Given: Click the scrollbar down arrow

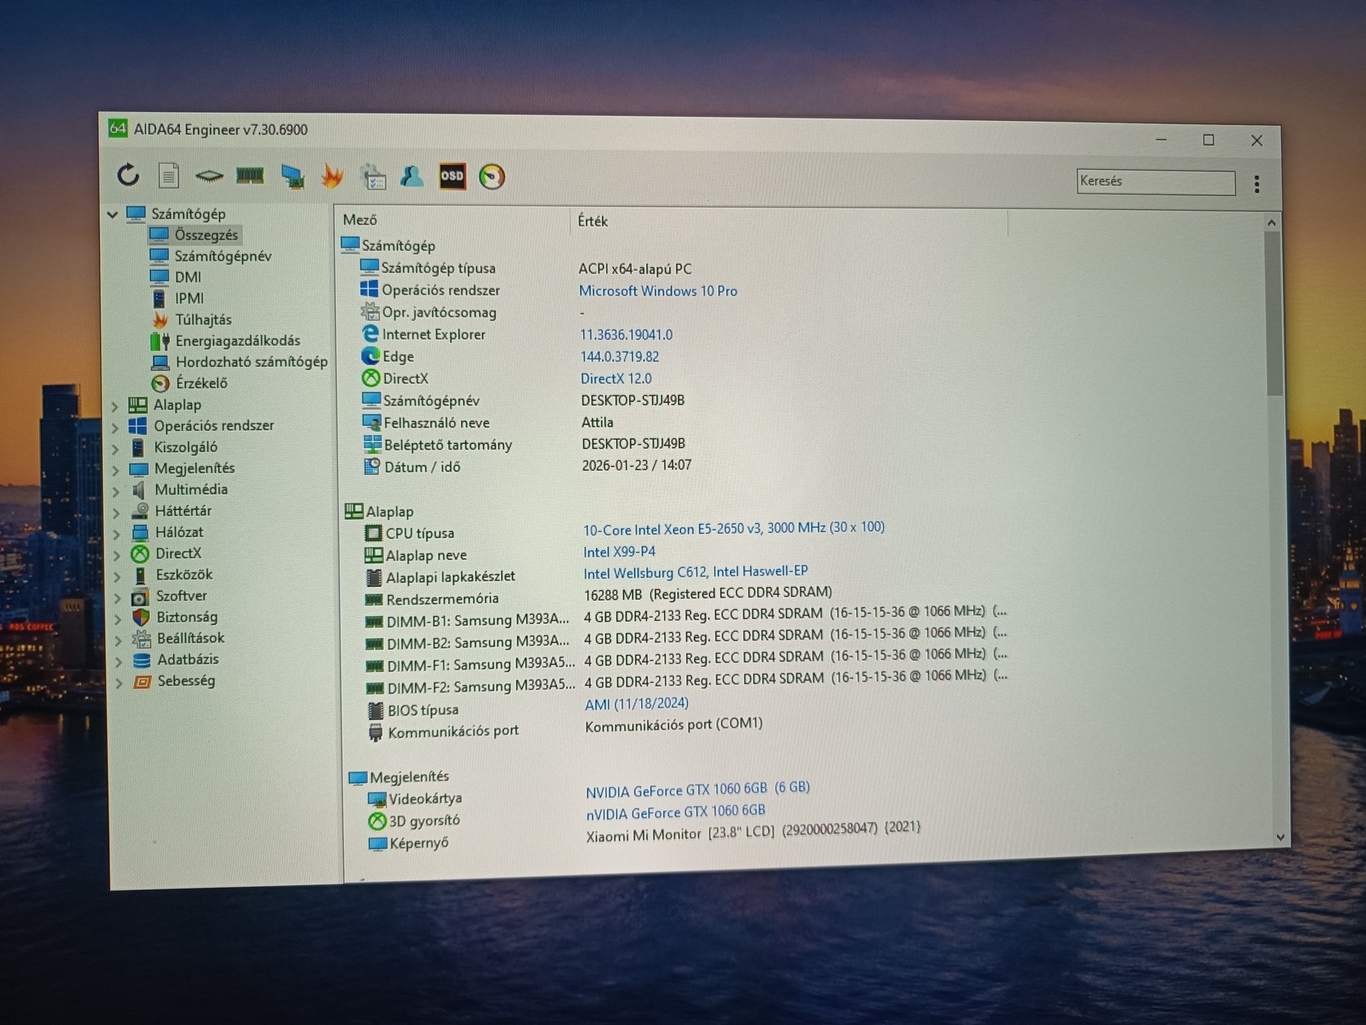Looking at the screenshot, I should click(1280, 837).
